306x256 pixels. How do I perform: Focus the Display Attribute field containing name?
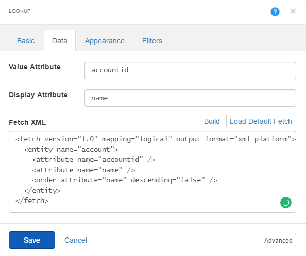tap(190, 98)
